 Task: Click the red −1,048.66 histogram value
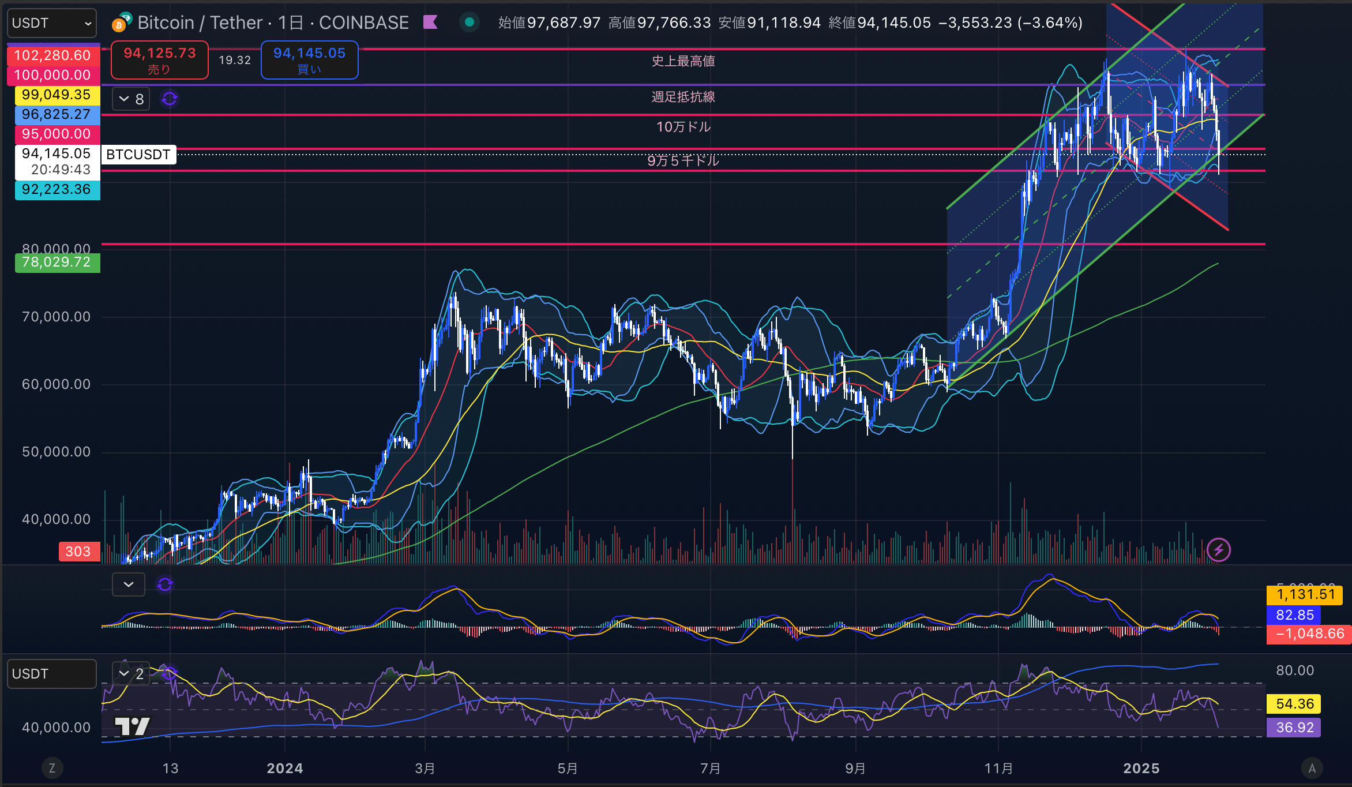coord(1309,634)
